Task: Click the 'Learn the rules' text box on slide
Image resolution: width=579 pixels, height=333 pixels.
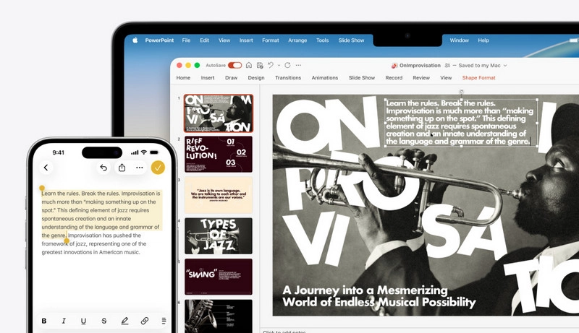Action: tap(460, 122)
